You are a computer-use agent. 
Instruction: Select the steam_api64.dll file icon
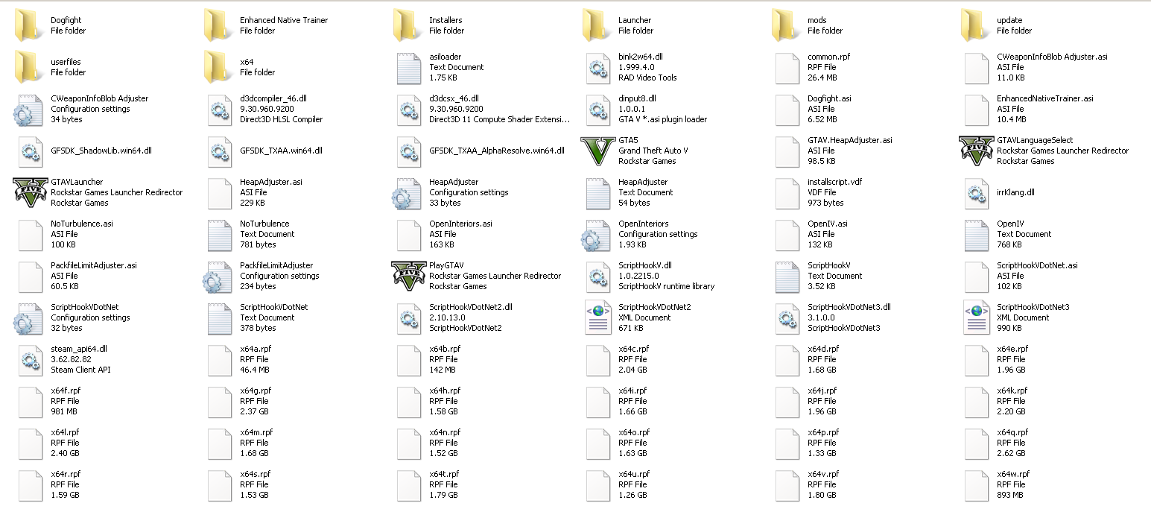30,359
